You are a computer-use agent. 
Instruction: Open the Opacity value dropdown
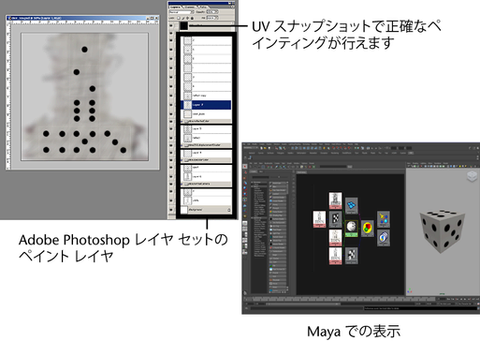pos(212,12)
